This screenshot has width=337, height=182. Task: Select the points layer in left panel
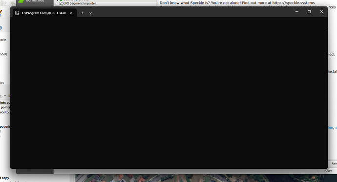[x=5, y=107]
